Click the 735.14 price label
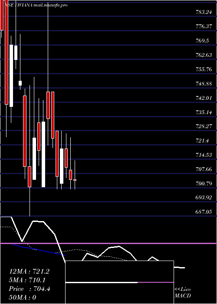Viewport: 217px width, 304px height. click(204, 112)
